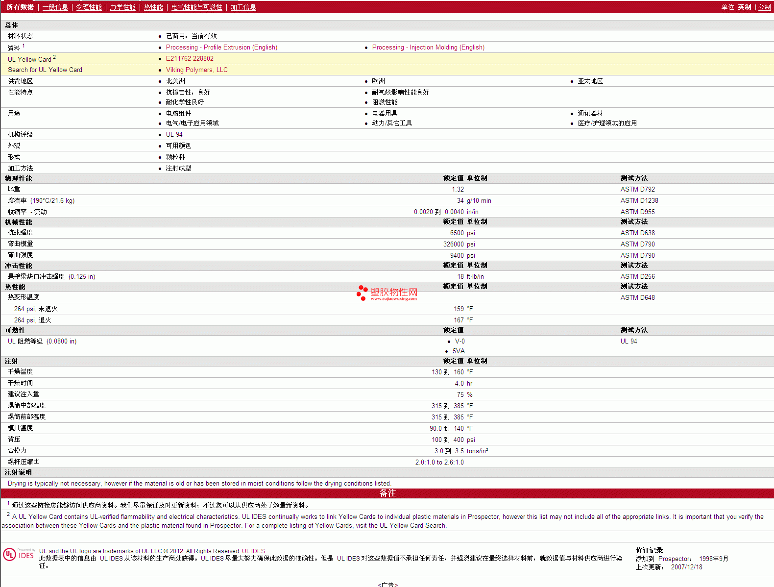This screenshot has height=587, width=774.
Task: Click ASTM D792 test method
Action: coord(637,189)
